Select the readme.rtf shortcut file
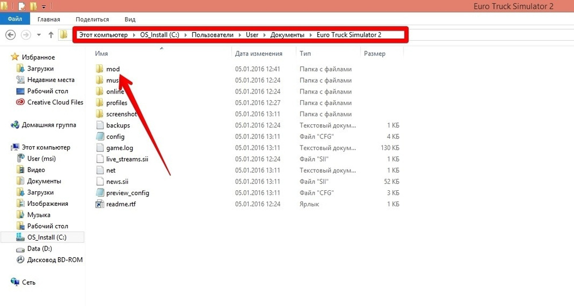The width and height of the screenshot is (574, 306). (x=121, y=204)
